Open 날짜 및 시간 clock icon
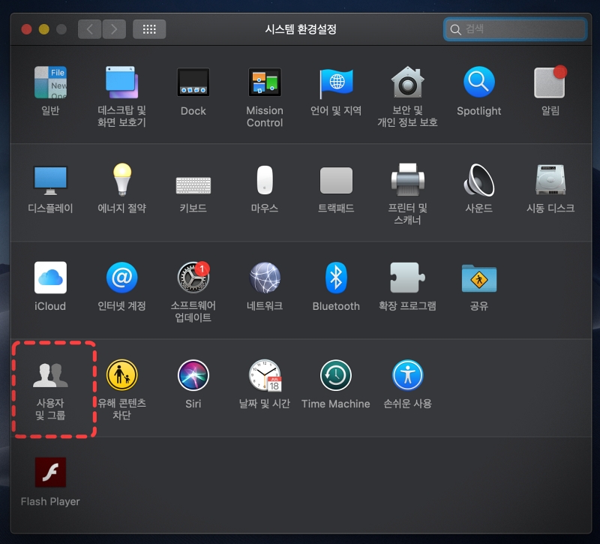 (x=265, y=376)
